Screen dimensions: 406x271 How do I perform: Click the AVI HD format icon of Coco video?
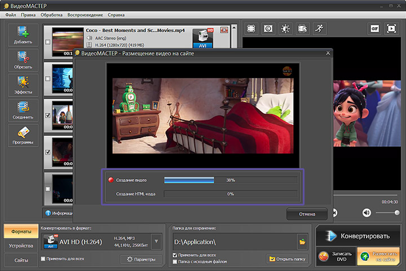point(203,38)
